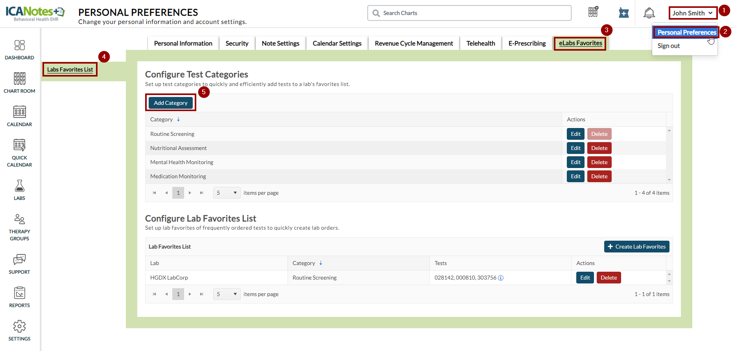Select Sign out from the user menu

(668, 46)
